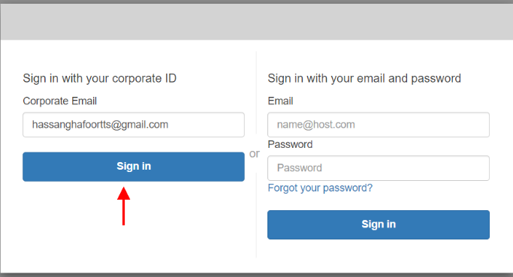Click the 'Sign in with your email and password' heading

pyautogui.click(x=364, y=79)
